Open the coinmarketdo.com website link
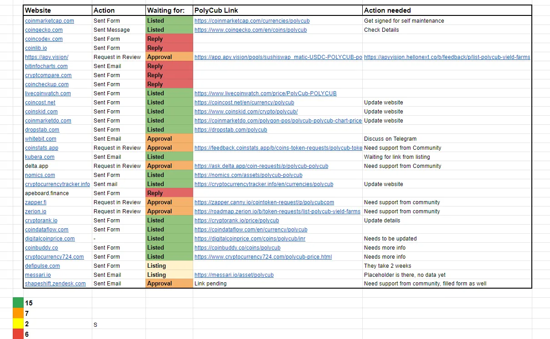Viewport: 550px width, 339px height. (x=48, y=121)
